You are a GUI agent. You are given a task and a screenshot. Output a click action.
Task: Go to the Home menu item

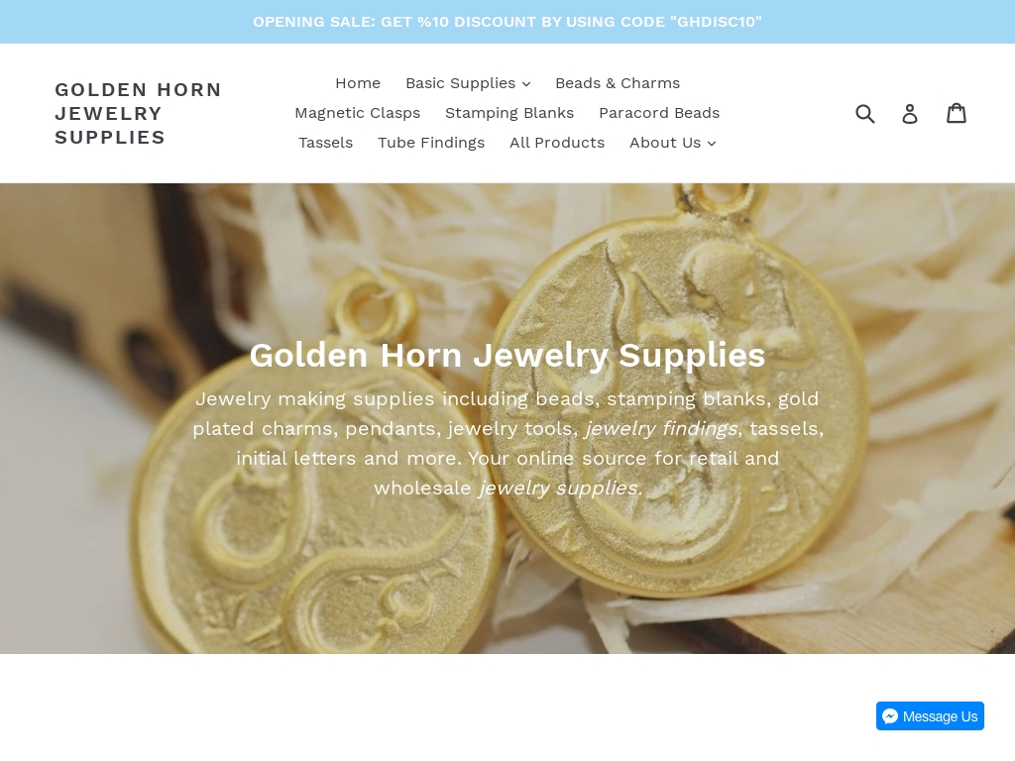coord(358,83)
